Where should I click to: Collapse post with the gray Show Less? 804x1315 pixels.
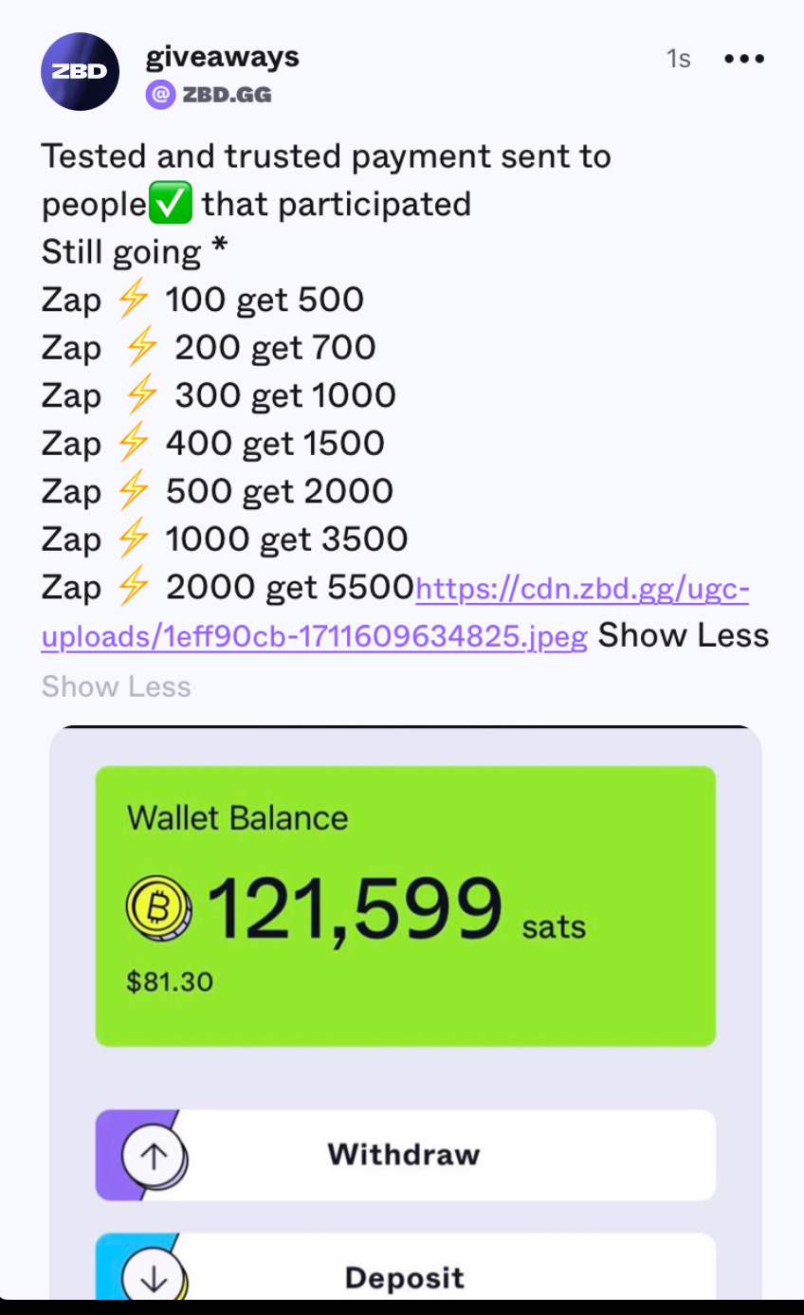pos(116,685)
